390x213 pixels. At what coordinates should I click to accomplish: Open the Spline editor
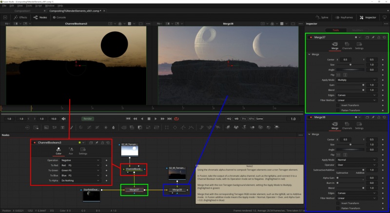(322, 18)
